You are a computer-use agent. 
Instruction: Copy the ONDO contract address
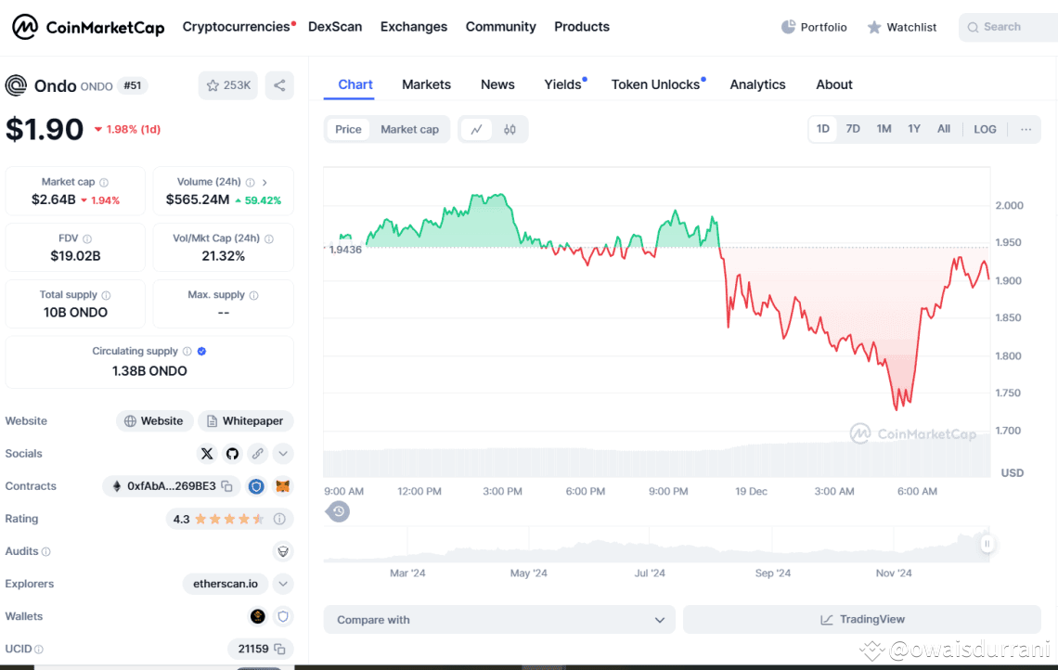click(227, 486)
